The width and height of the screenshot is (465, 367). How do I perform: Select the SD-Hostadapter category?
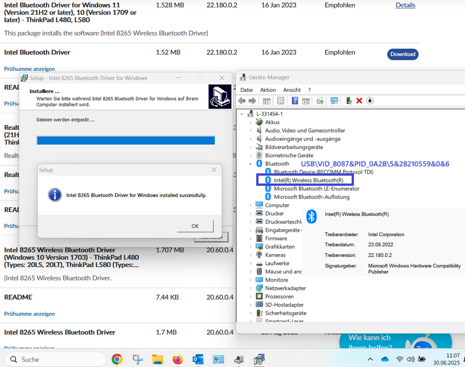(284, 305)
